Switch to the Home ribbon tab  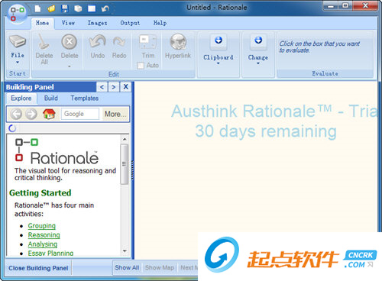point(43,23)
